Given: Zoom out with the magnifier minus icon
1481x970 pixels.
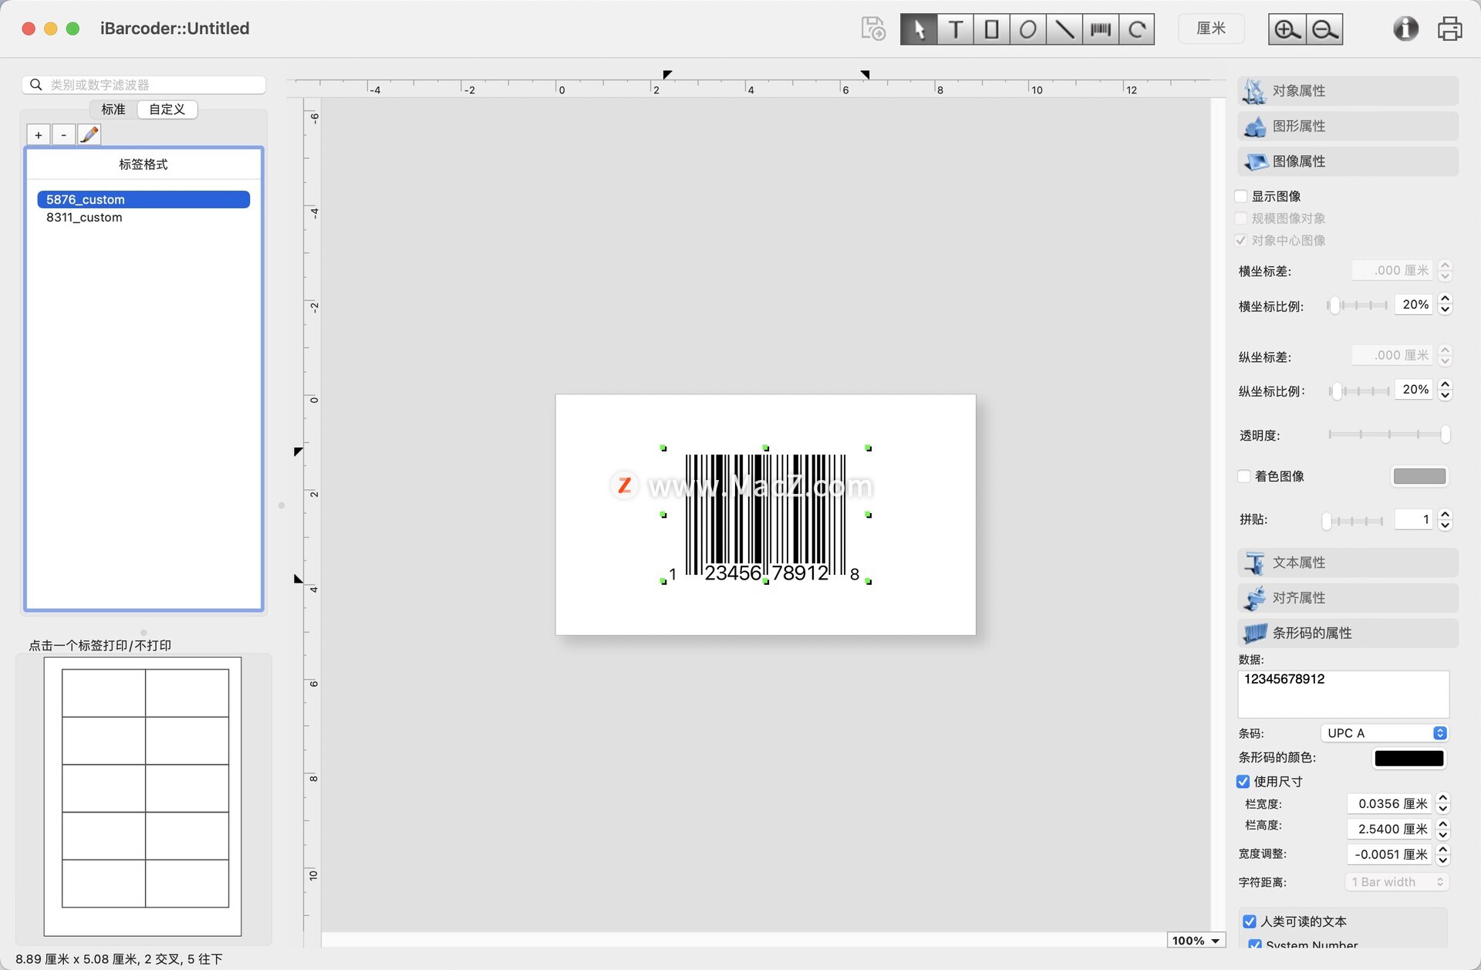Looking at the screenshot, I should tap(1324, 29).
